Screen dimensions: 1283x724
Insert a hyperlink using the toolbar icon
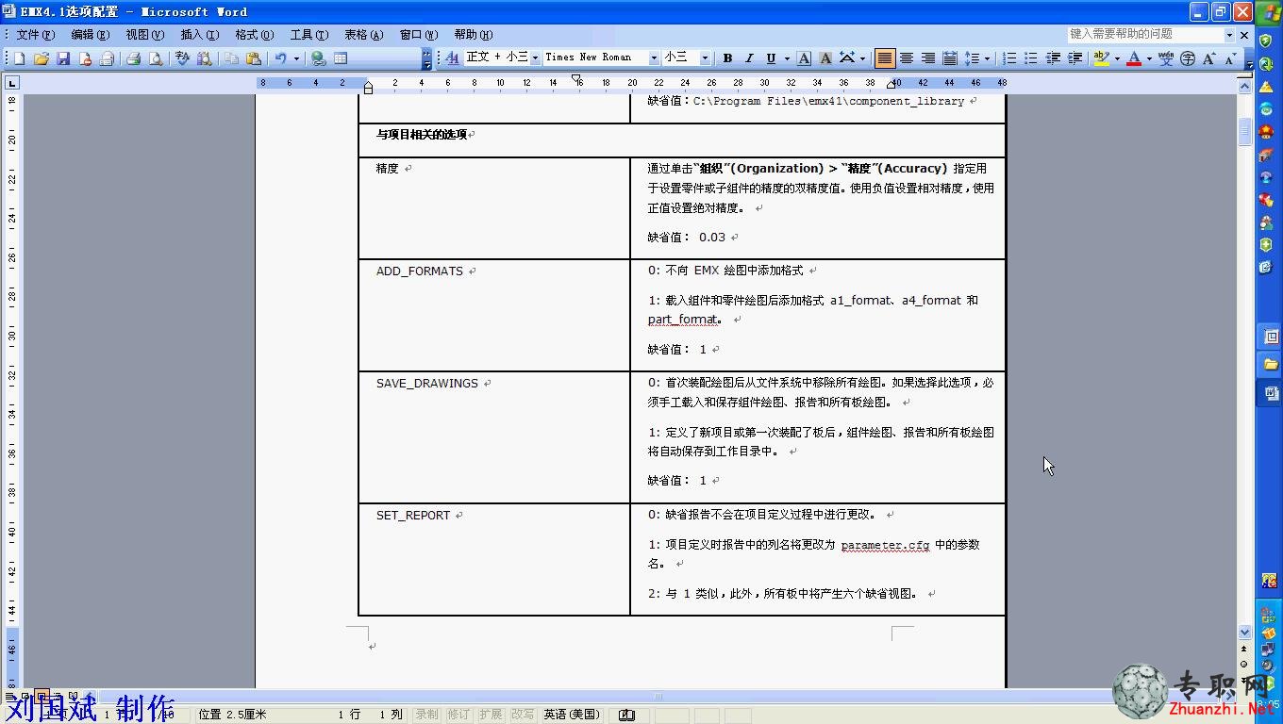[319, 58]
